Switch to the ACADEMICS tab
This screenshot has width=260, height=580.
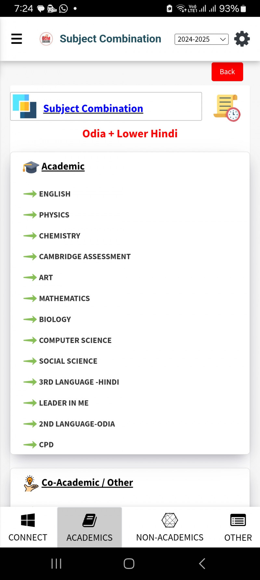coord(89,527)
